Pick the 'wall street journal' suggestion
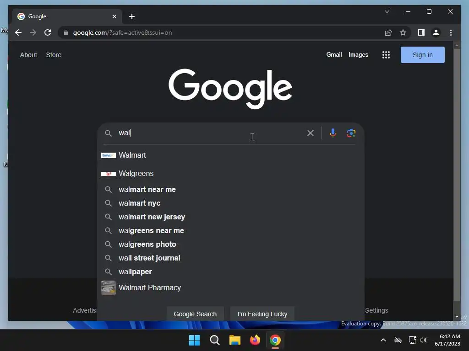Image resolution: width=469 pixels, height=351 pixels. click(231, 258)
